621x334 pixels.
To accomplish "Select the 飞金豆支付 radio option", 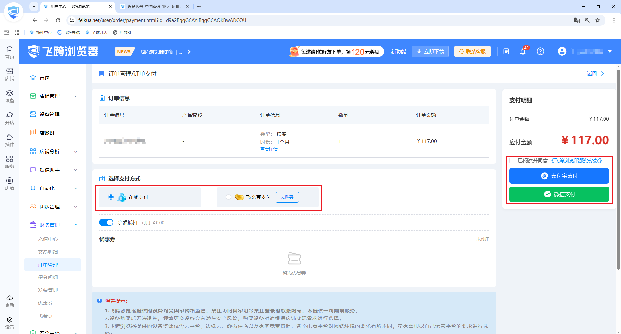I will pyautogui.click(x=229, y=197).
